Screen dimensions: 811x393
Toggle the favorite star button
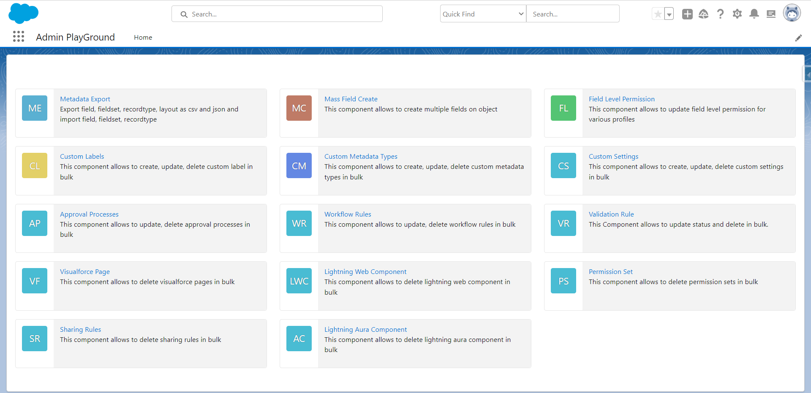pos(658,14)
